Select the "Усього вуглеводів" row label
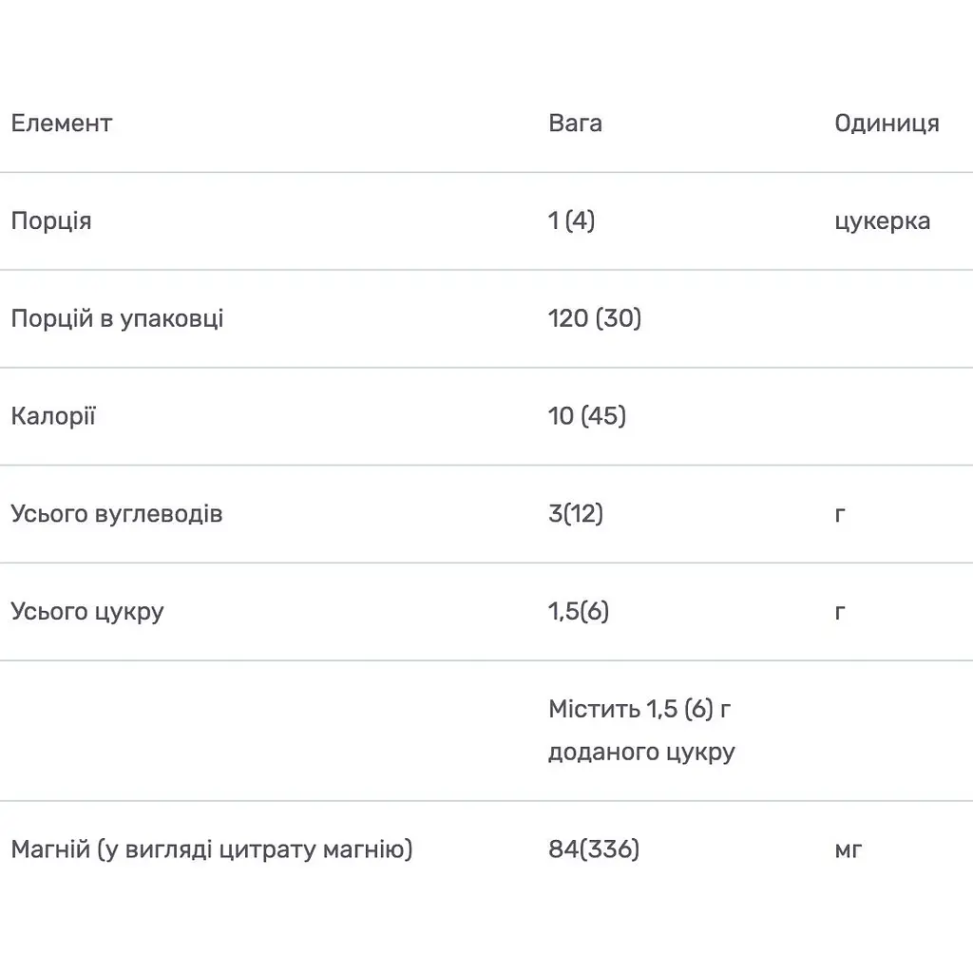The height and width of the screenshot is (973, 973). click(x=117, y=514)
